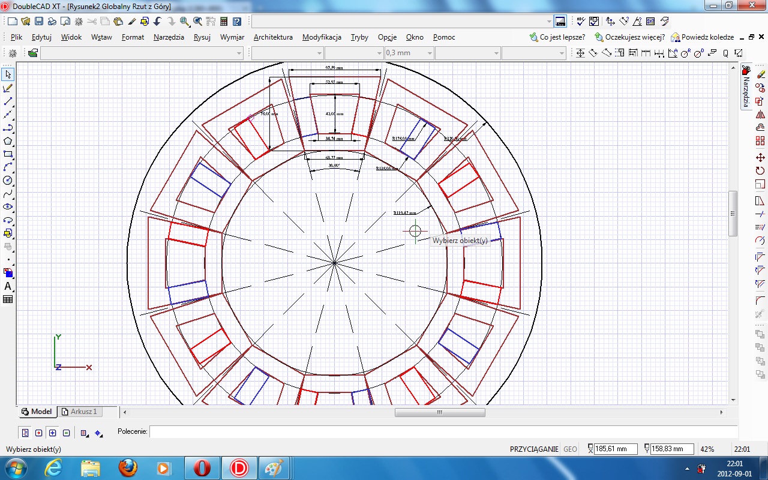
Task: Click the horizontal scrollbar thumb
Action: [x=439, y=412]
